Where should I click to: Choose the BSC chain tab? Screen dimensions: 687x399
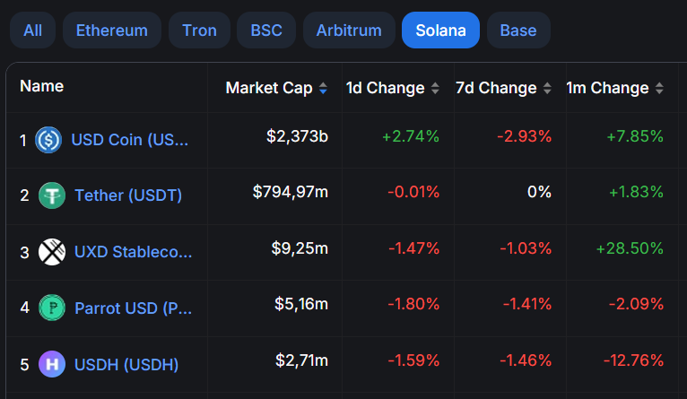(266, 30)
